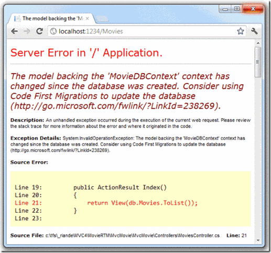Click the 'Server Error in '/' Application.' heading
The image size is (271, 253).
click(86, 53)
